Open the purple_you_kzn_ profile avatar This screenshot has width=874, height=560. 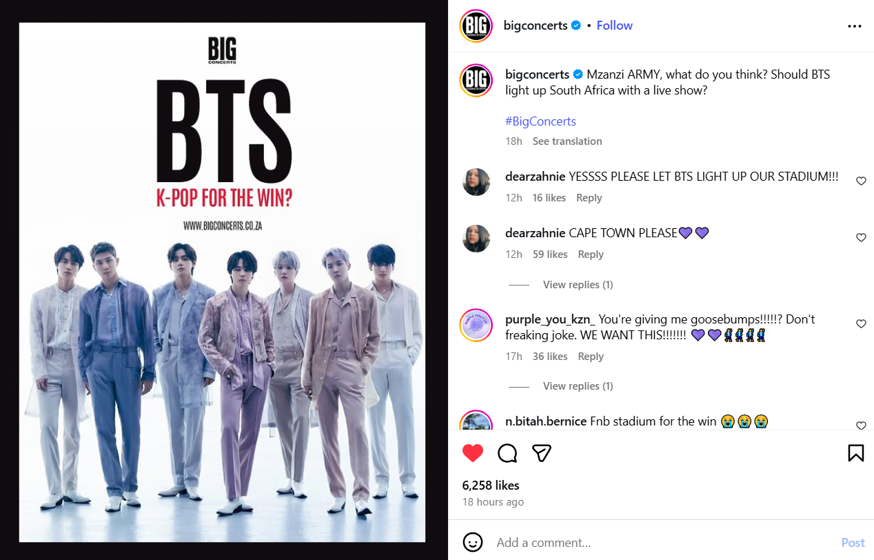pos(476,326)
